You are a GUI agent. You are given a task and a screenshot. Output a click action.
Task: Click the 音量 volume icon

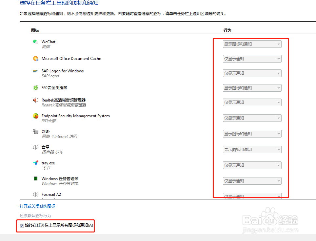tap(35, 147)
